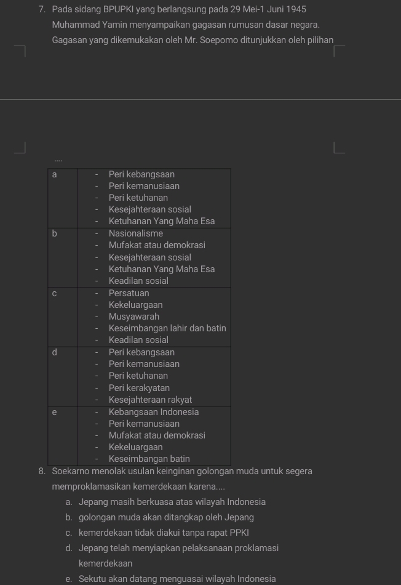Select answer "Jepang masih berkuasa atas wilayah Indonesia"
This screenshot has width=401, height=585.
pyautogui.click(x=172, y=502)
